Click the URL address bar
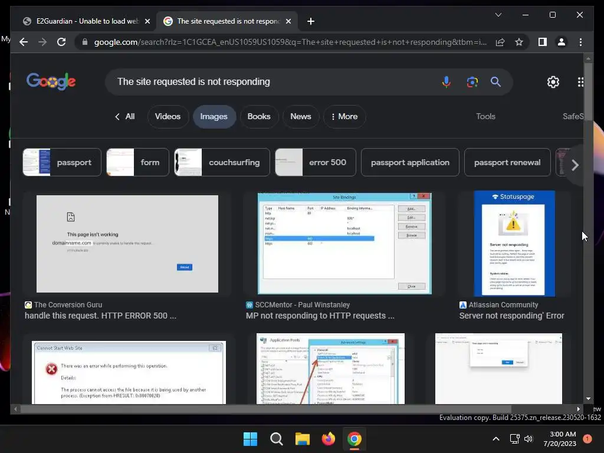 pyautogui.click(x=289, y=42)
